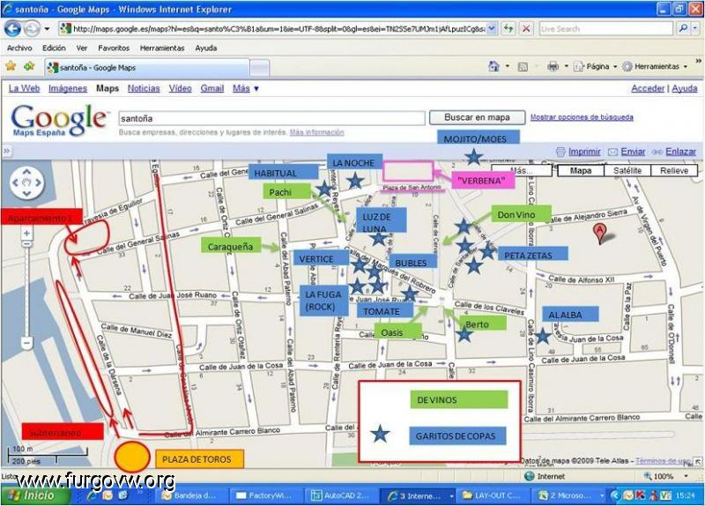Click the red A location marker
Image resolution: width=705 pixels, height=506 pixels.
point(600,233)
